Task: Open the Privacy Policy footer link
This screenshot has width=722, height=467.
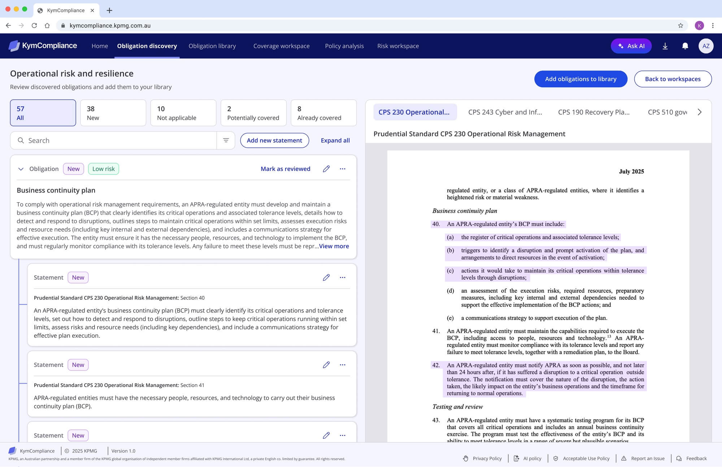Action: click(x=482, y=458)
